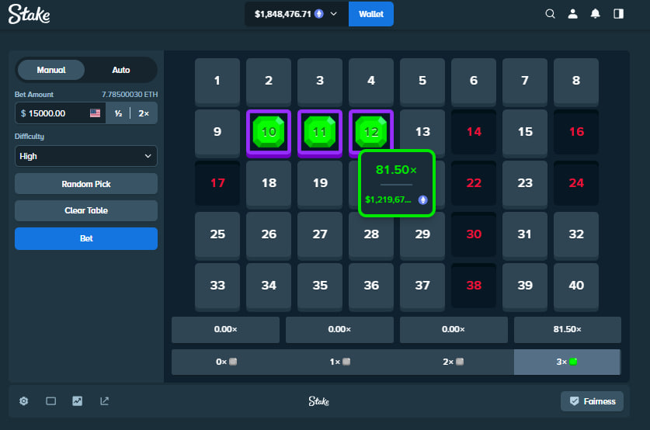Image resolution: width=650 pixels, height=430 pixels.
Task: Open game in popout window icon
Action: tap(105, 401)
